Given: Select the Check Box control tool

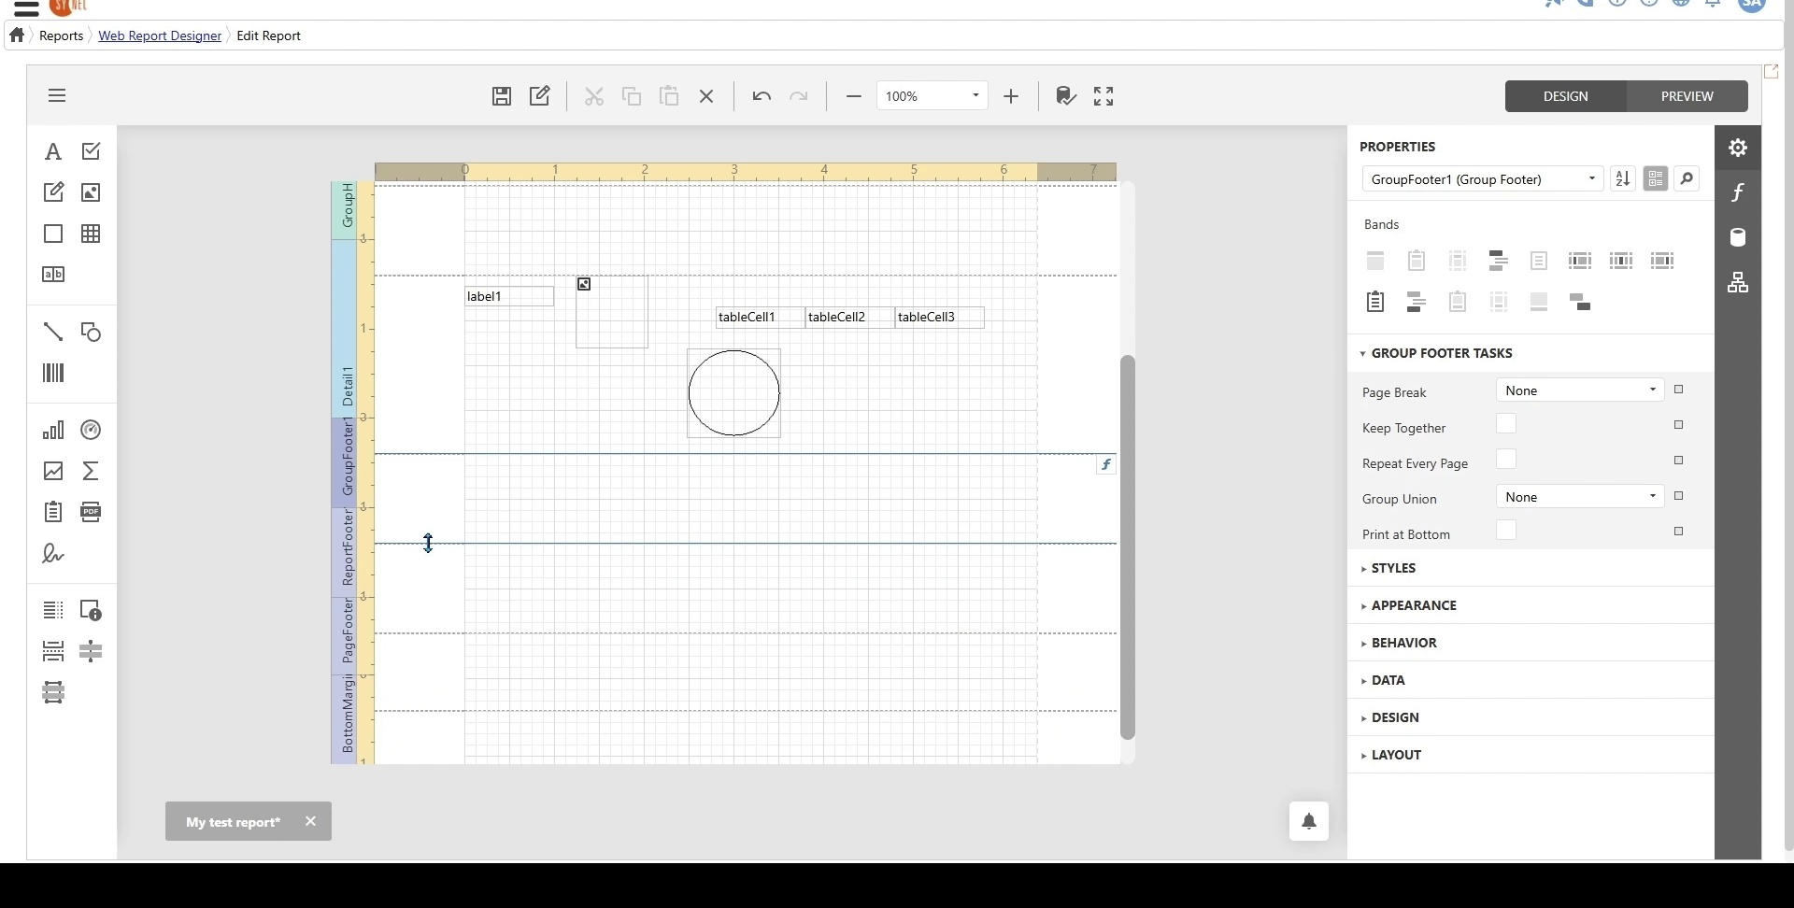Looking at the screenshot, I should point(91,151).
